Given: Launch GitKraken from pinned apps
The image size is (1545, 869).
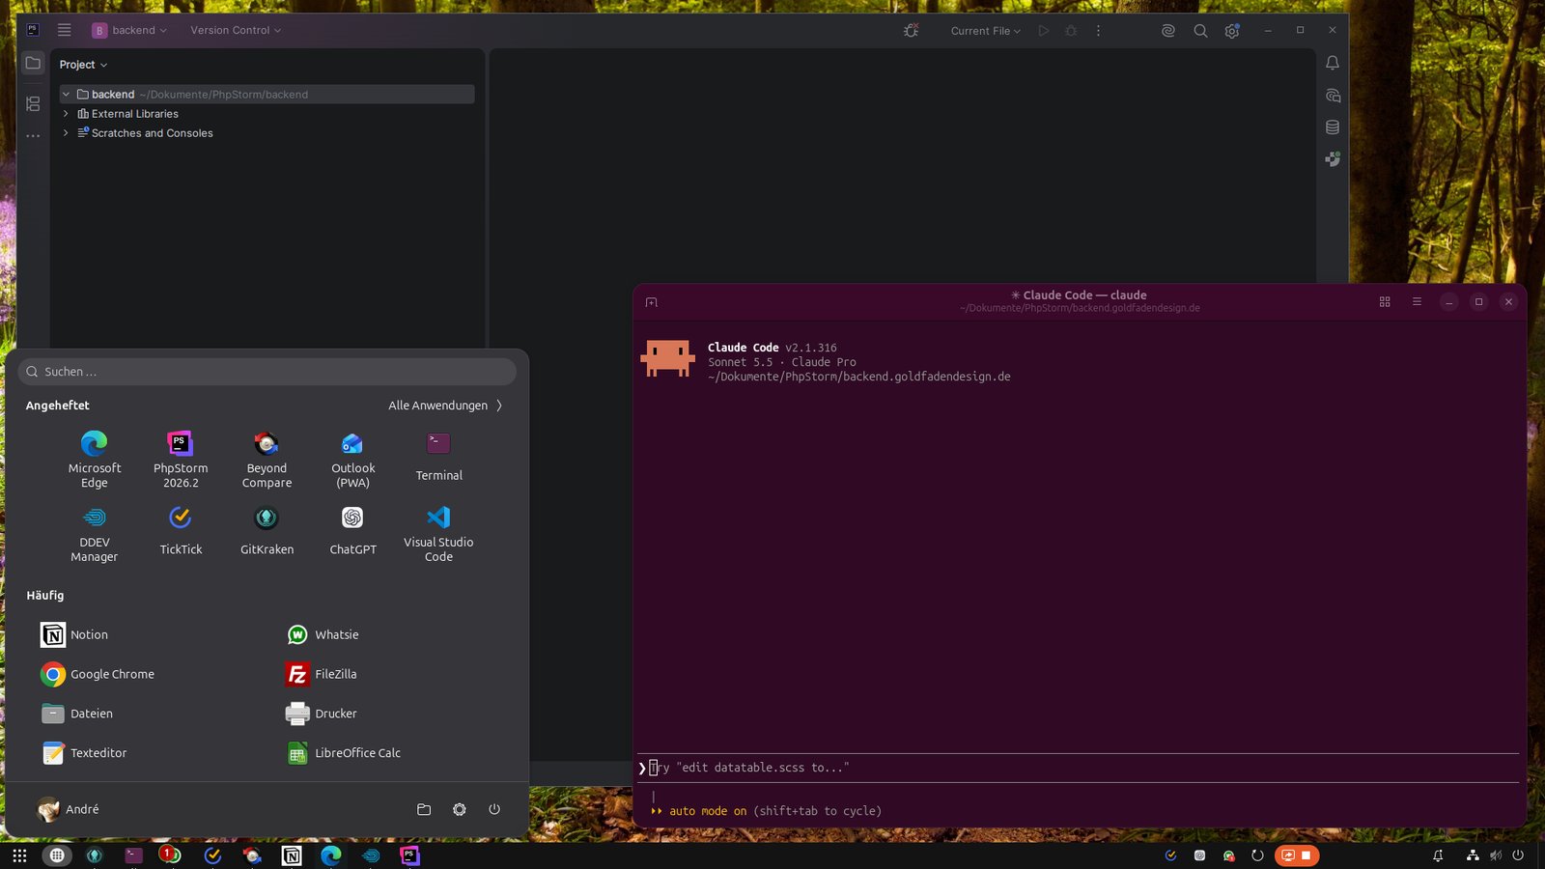Looking at the screenshot, I should (x=267, y=531).
